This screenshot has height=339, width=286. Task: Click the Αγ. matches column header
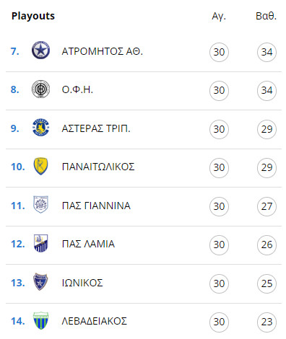219,17
